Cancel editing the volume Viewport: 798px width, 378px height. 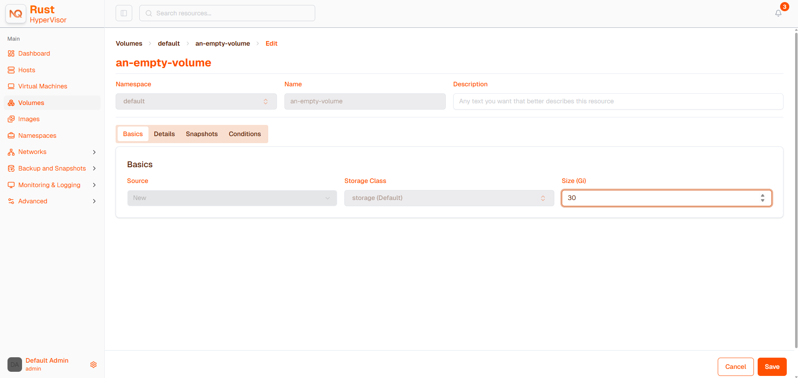click(736, 367)
